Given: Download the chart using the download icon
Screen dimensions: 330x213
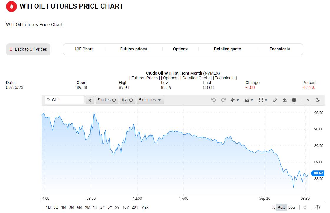Looking at the screenshot, I should [x=285, y=100].
